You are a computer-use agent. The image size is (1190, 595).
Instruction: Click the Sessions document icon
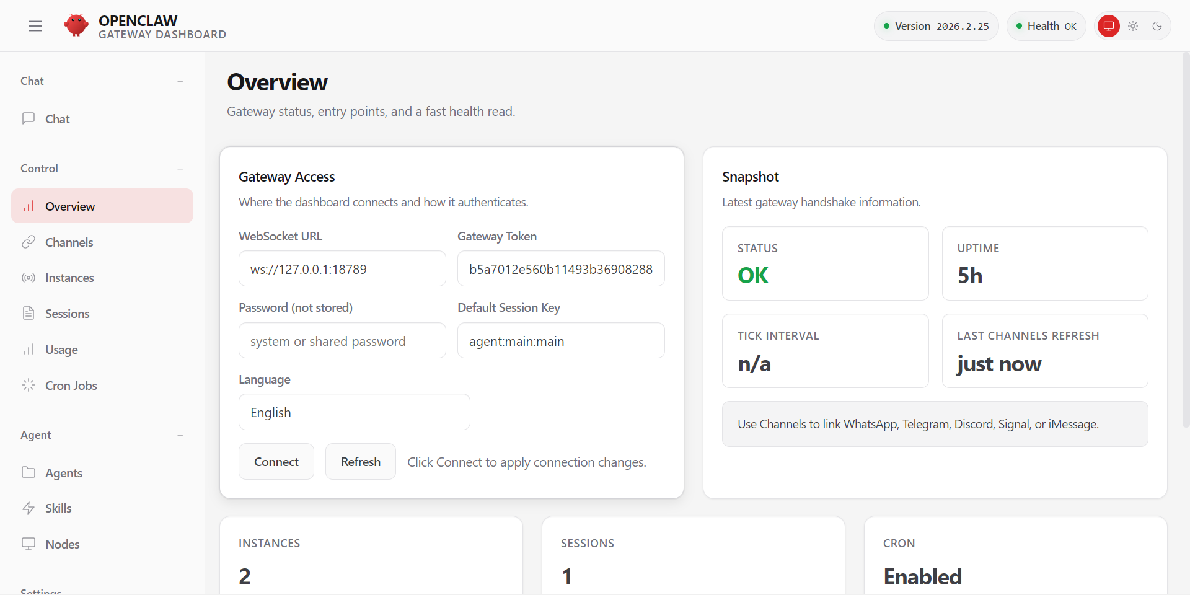[29, 314]
